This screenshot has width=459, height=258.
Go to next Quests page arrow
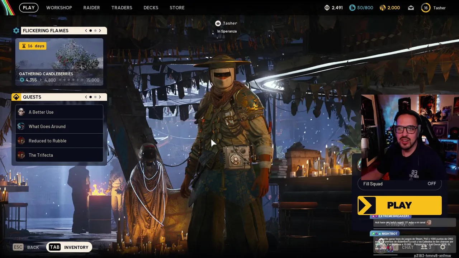(100, 97)
